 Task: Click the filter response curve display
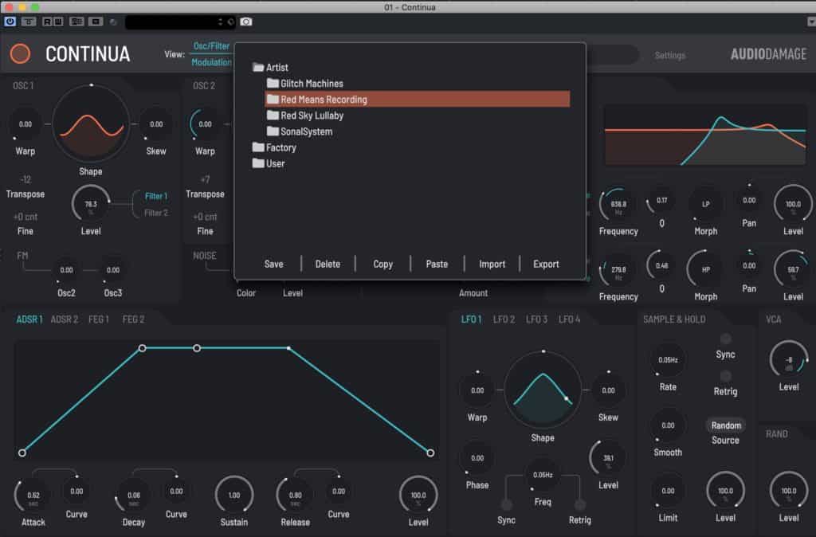705,135
